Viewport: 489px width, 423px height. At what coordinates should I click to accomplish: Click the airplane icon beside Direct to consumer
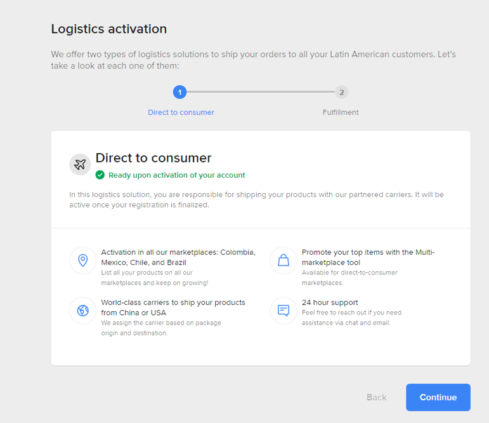[x=80, y=164]
